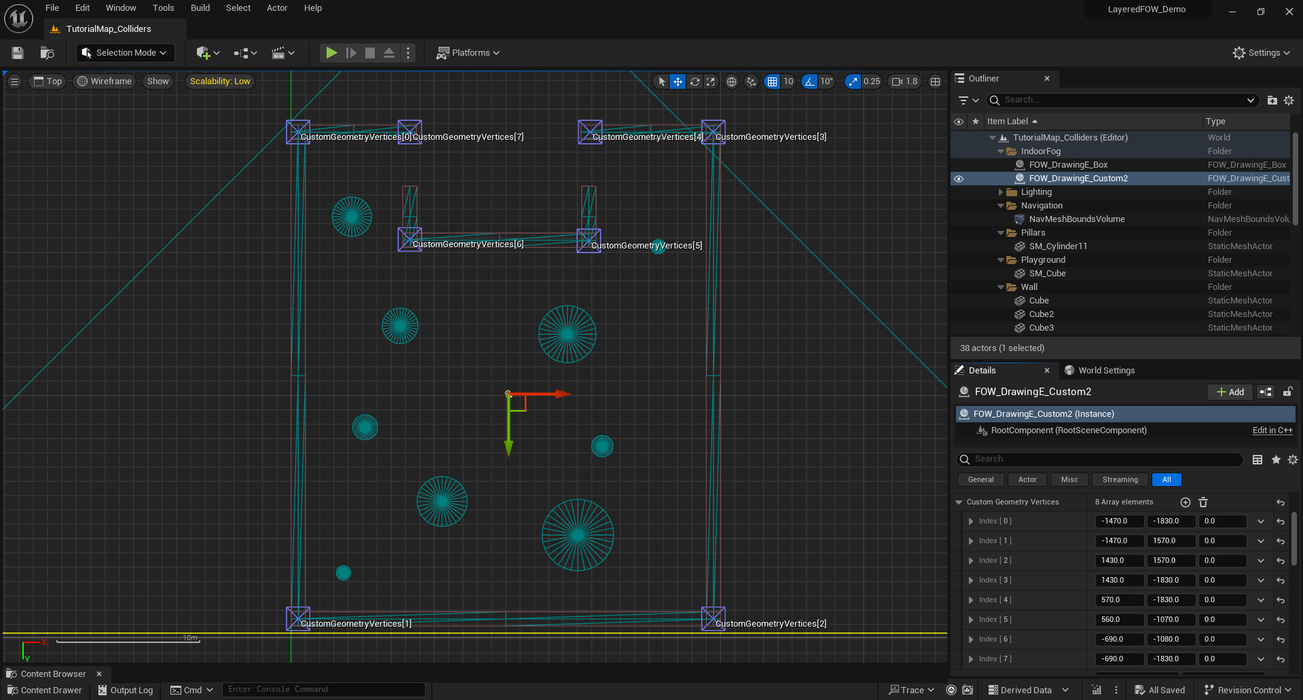The height and width of the screenshot is (700, 1303).
Task: Open the viewport layout grid icon
Action: (936, 81)
